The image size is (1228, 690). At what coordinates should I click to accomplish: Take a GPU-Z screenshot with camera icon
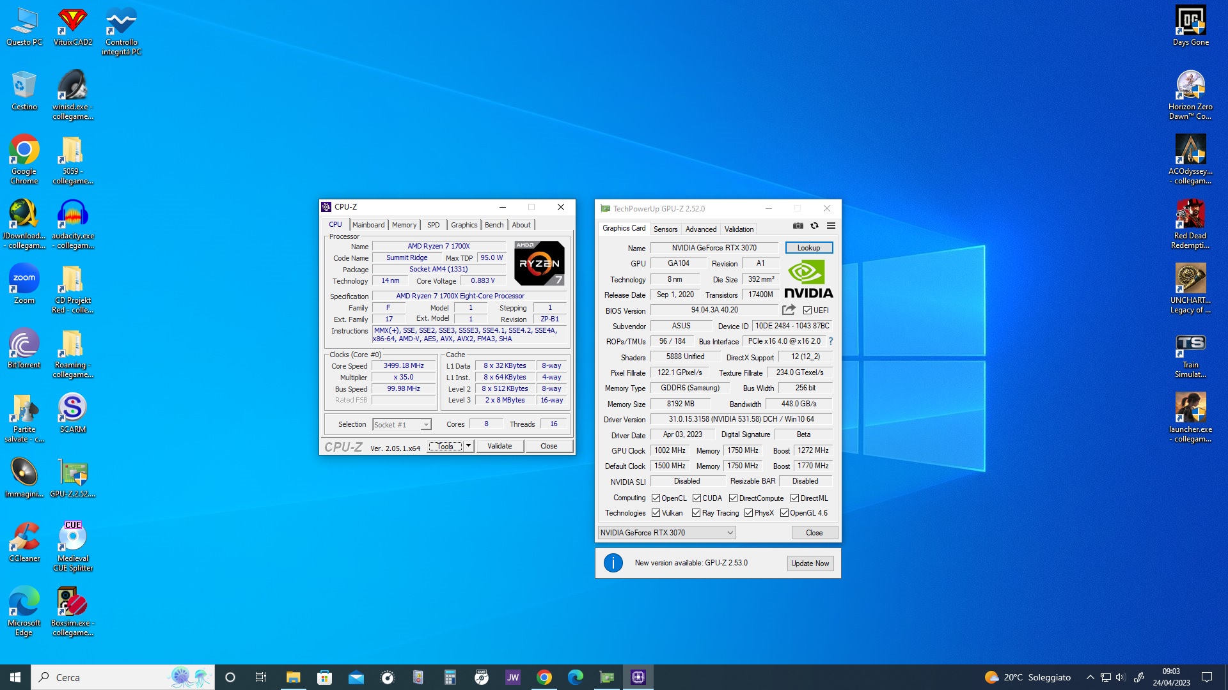tap(798, 226)
